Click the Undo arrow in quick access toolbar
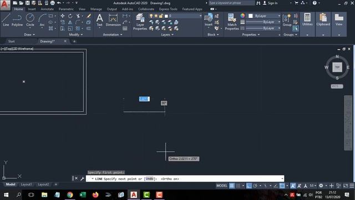This screenshot has height=200, width=355. (59, 3)
